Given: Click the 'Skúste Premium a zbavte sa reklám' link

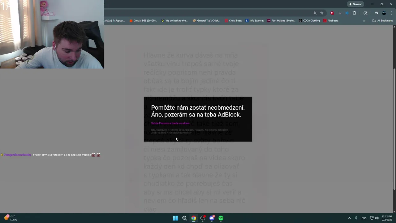Looking at the screenshot, I should 170,123.
